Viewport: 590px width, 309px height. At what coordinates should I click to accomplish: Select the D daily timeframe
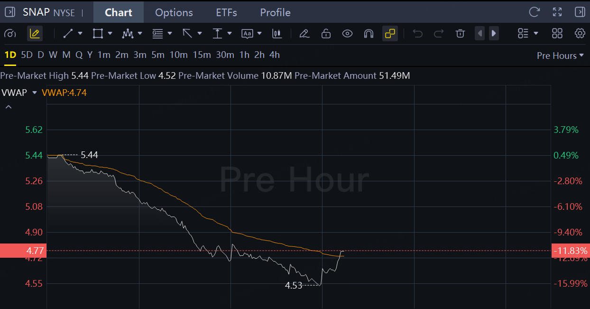(41, 55)
